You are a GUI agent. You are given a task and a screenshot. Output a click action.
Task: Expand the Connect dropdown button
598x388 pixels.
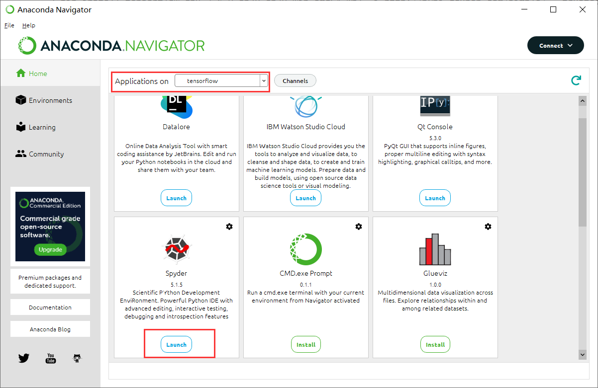(555, 45)
